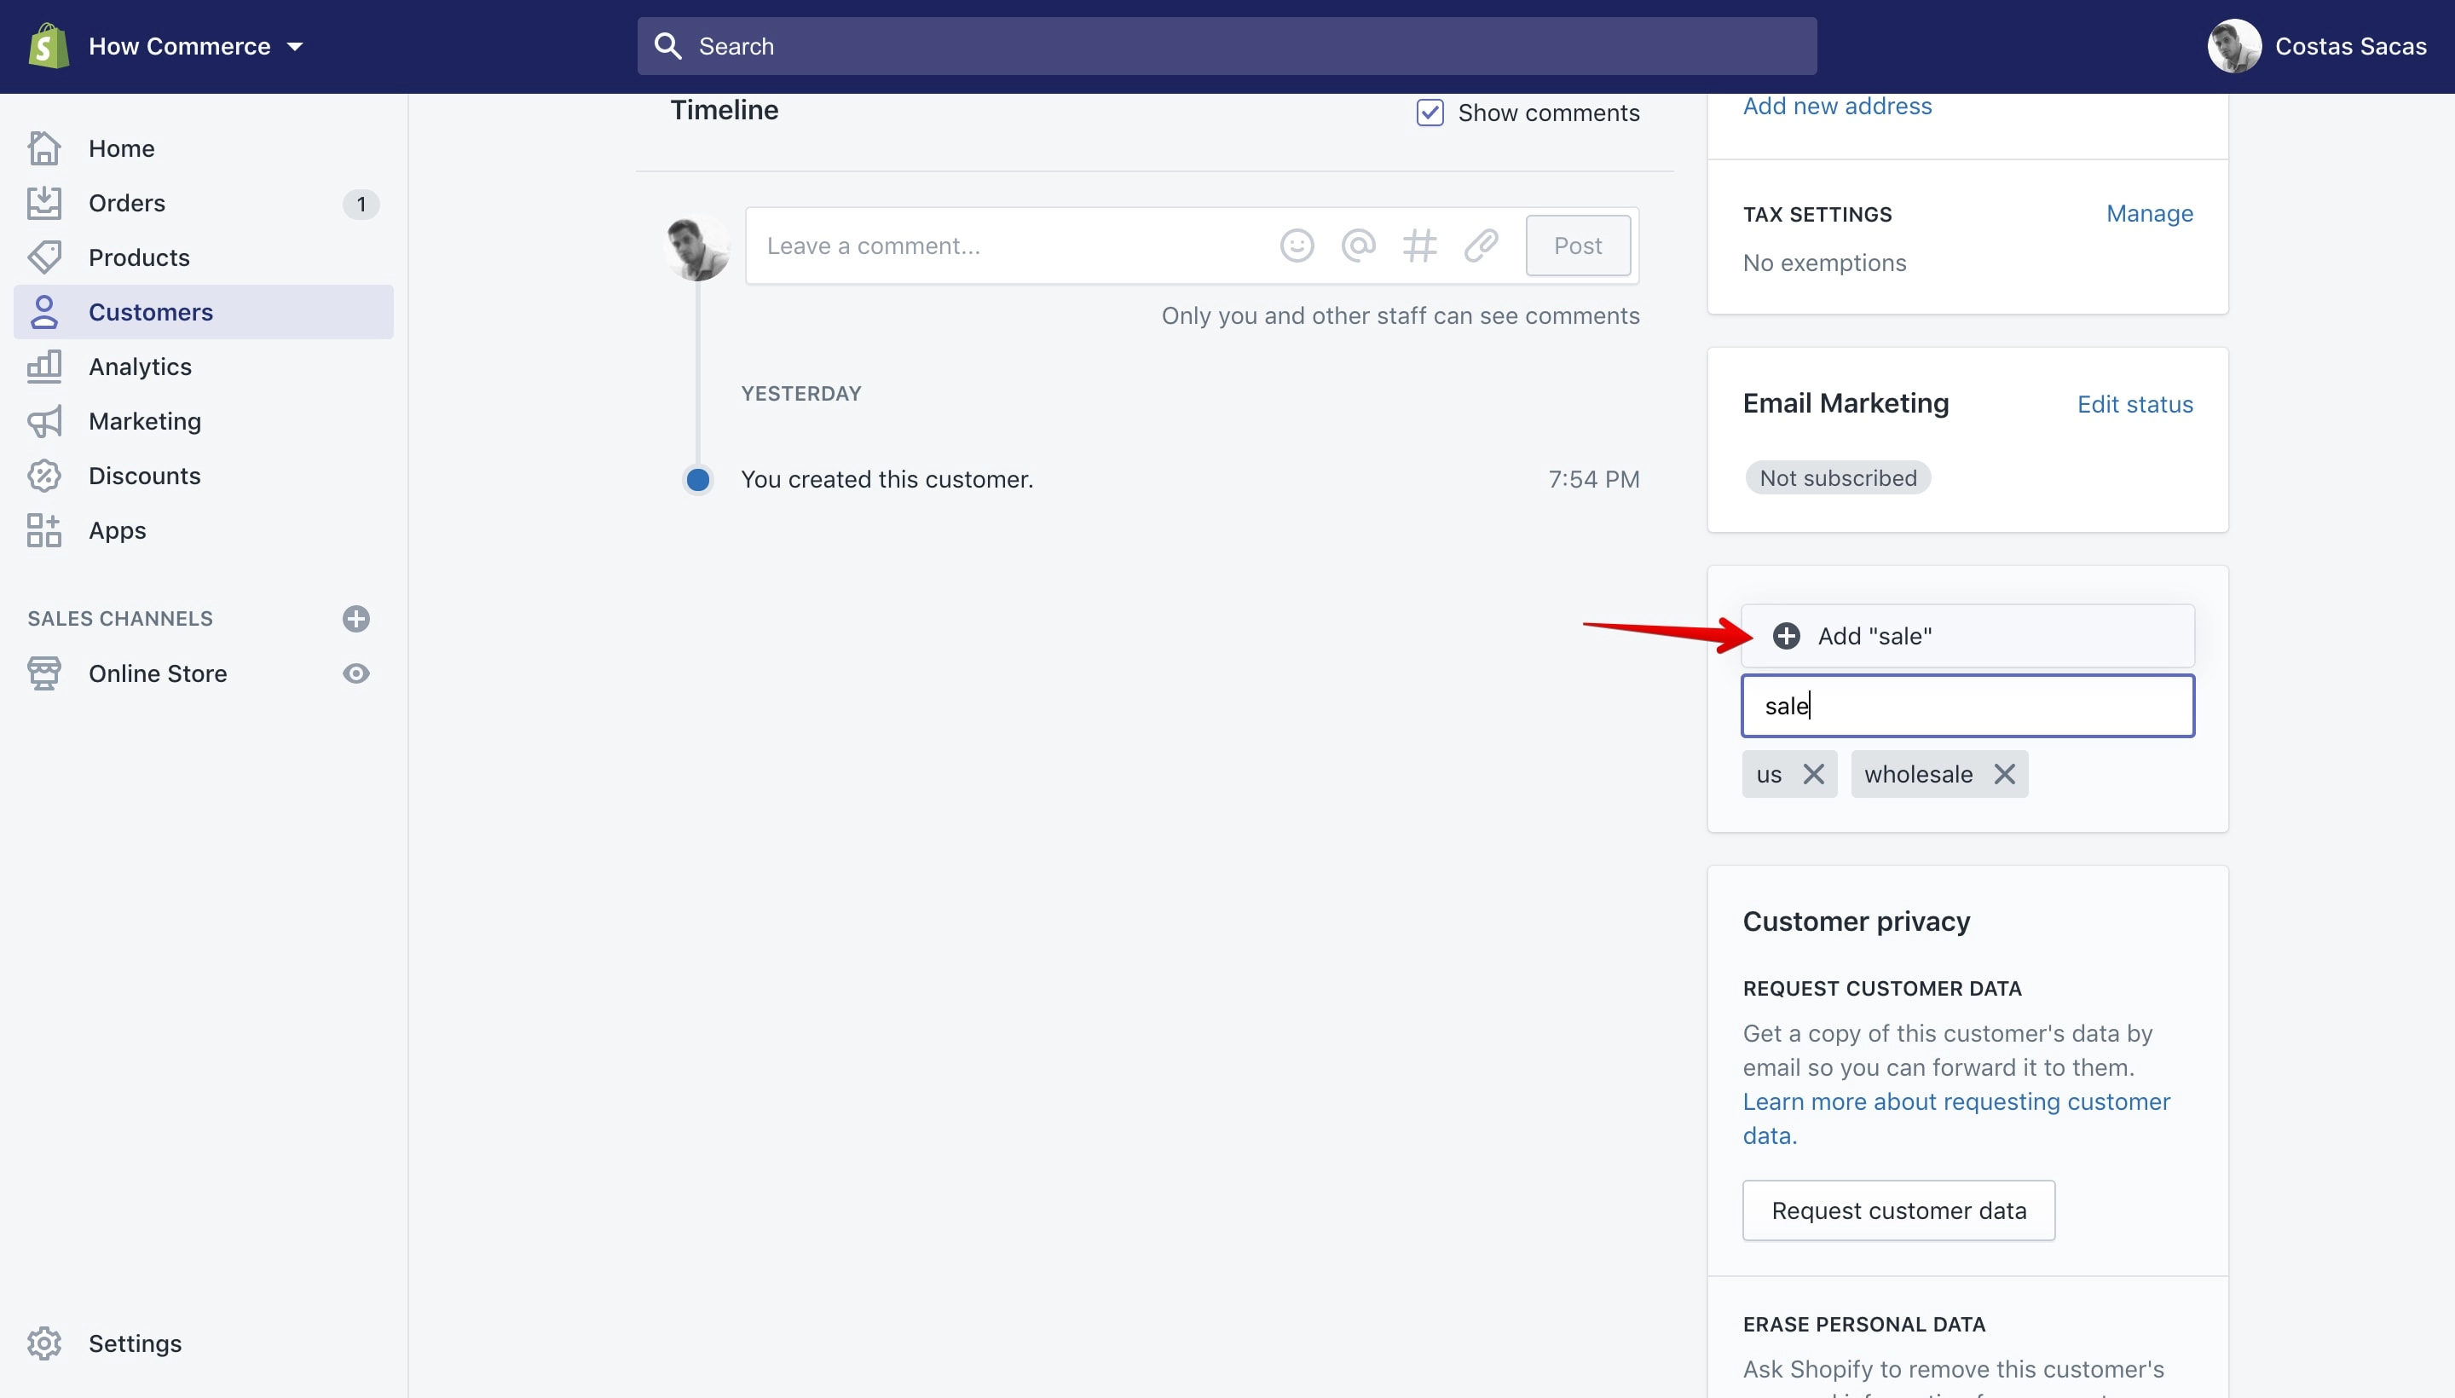
Task: Open the Analytics section
Action: 204,367
